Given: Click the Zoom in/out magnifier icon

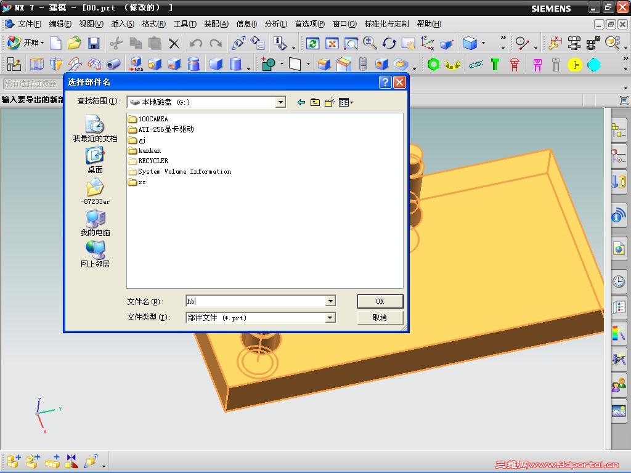Looking at the screenshot, I should (x=370, y=43).
